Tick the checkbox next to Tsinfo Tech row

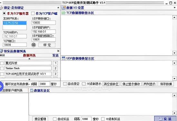pyautogui.click(x=2, y=68)
